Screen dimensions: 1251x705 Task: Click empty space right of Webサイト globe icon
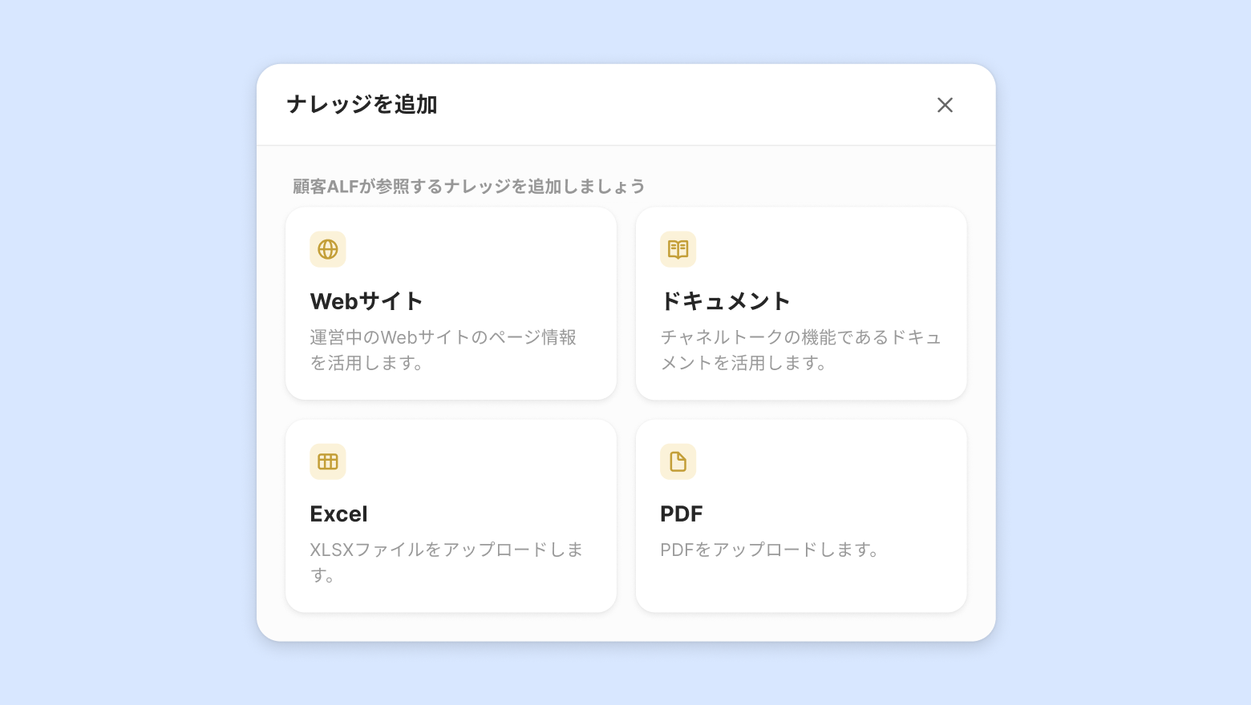(x=481, y=249)
